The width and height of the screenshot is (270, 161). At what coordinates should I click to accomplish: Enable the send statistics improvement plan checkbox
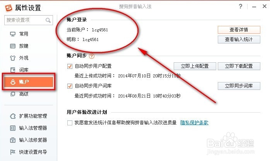coord(70,123)
